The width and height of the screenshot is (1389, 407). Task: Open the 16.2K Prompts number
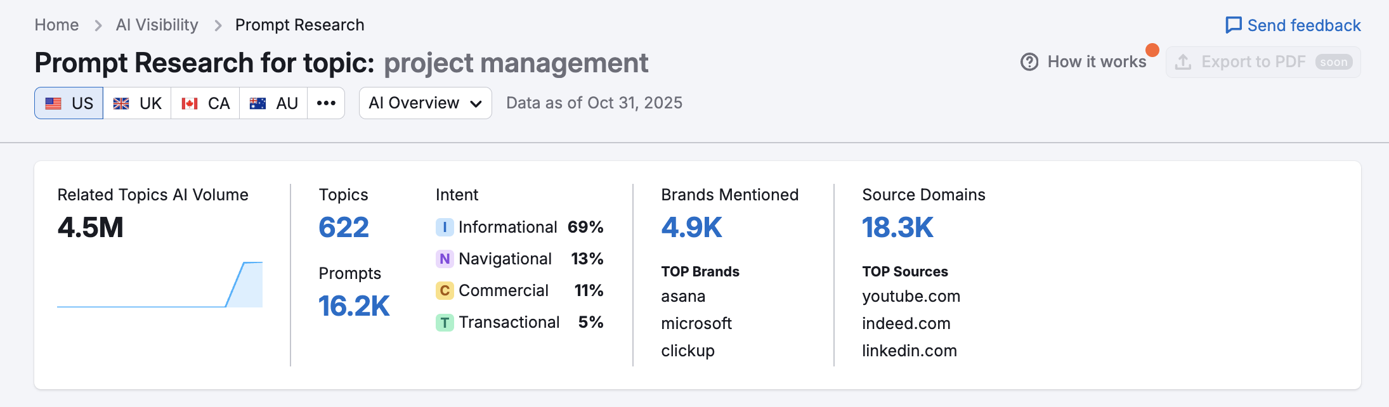click(x=354, y=306)
